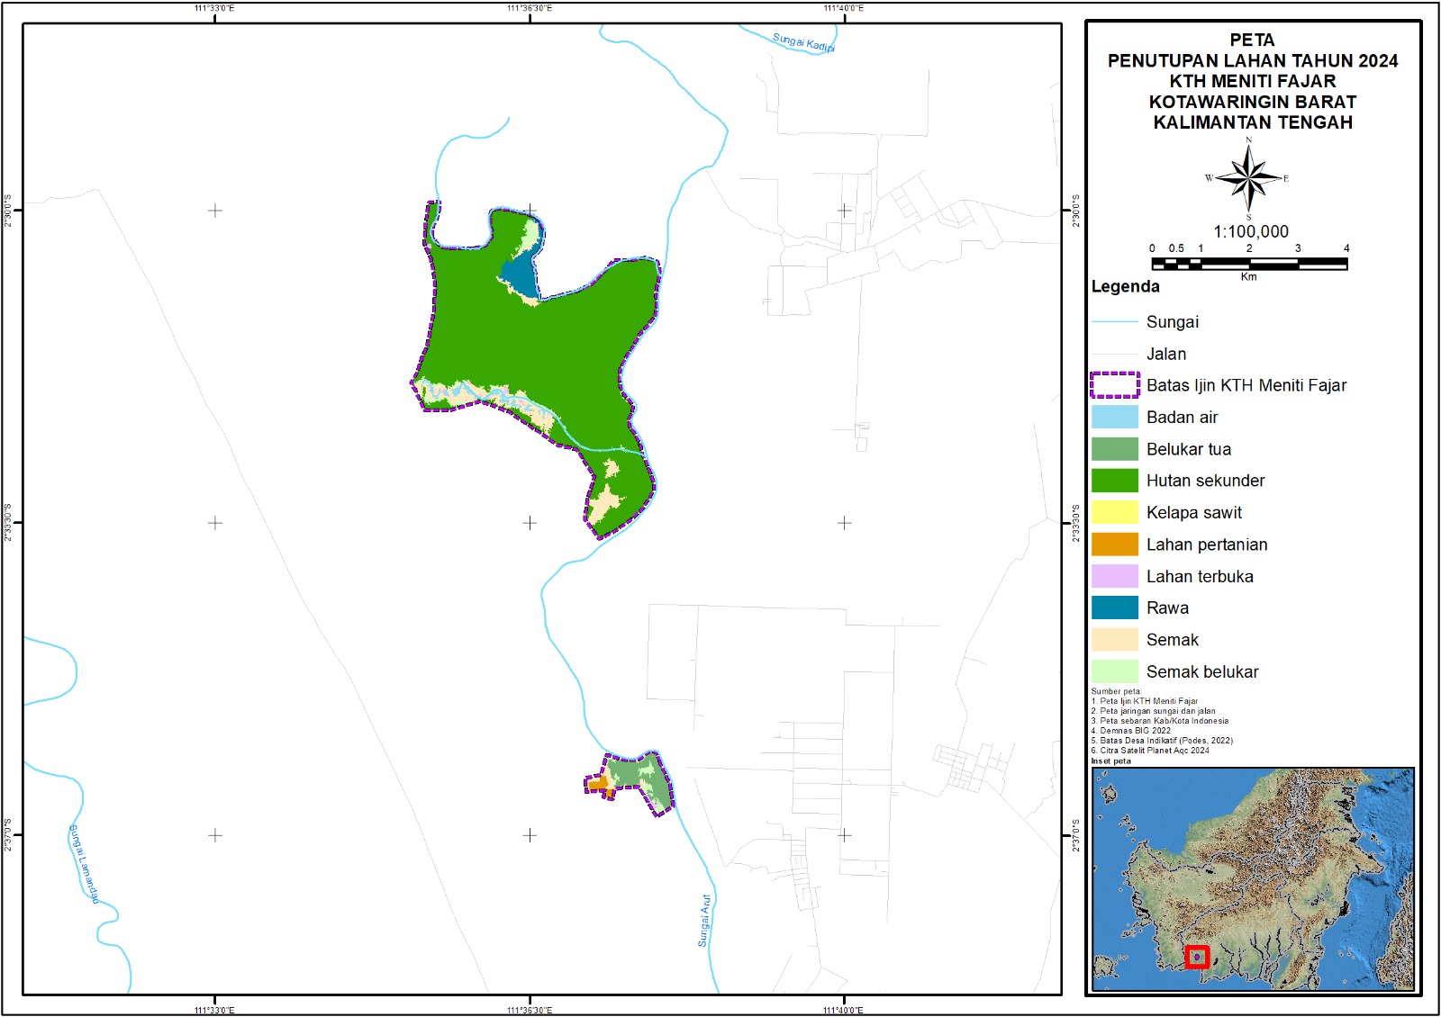Click the kilometer scale bar

1249,264
